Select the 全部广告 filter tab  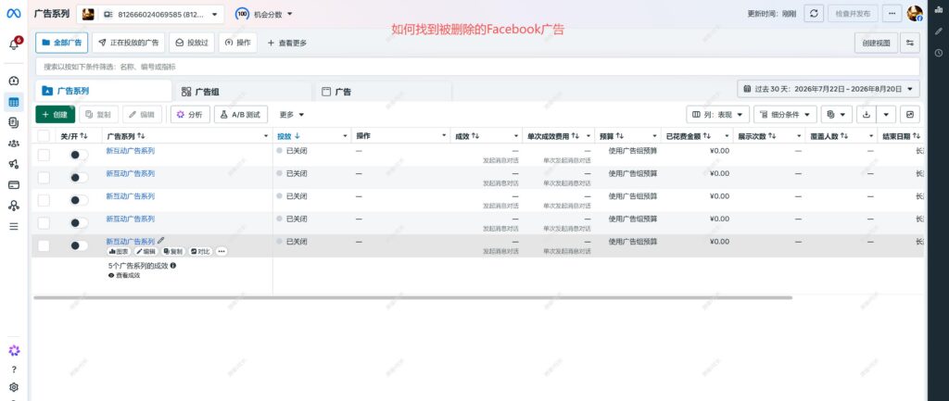click(x=62, y=43)
